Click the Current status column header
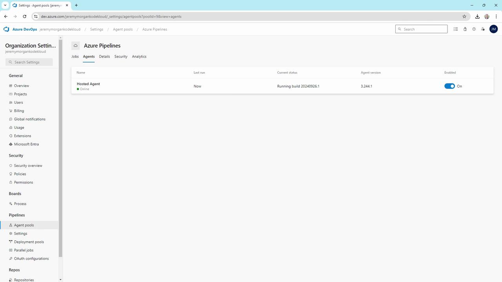 [x=287, y=72]
